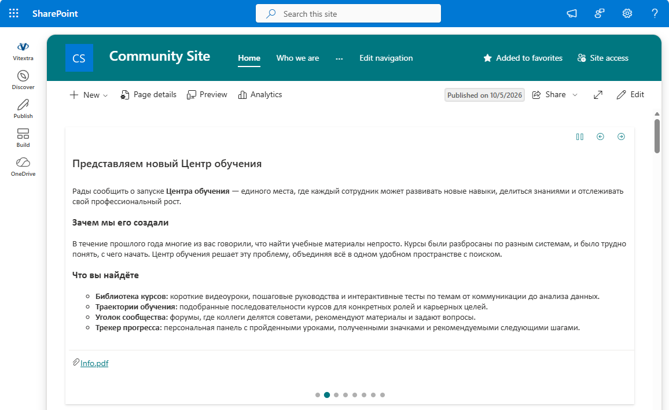Image resolution: width=669 pixels, height=410 pixels.
Task: Open the Settings gear icon
Action: (x=627, y=14)
